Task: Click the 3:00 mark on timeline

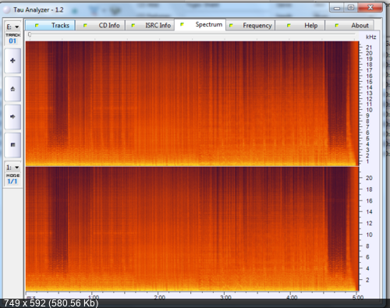Action: [225, 297]
